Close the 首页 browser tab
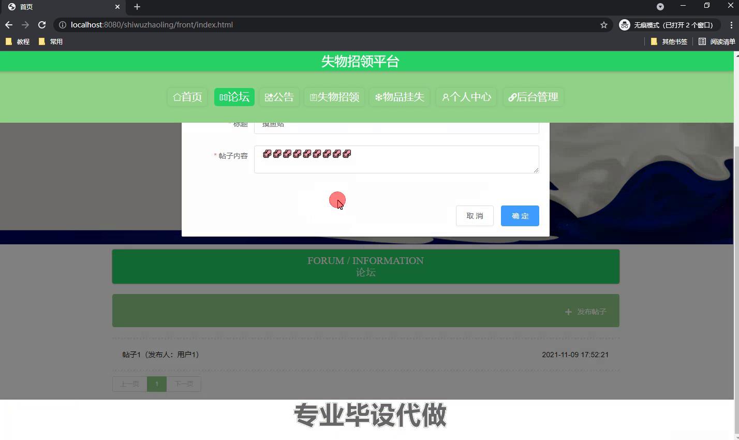The image size is (739, 440). coord(117,7)
